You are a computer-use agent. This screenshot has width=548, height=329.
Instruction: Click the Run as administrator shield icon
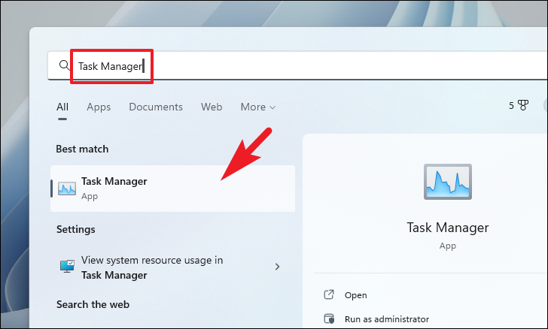point(329,319)
